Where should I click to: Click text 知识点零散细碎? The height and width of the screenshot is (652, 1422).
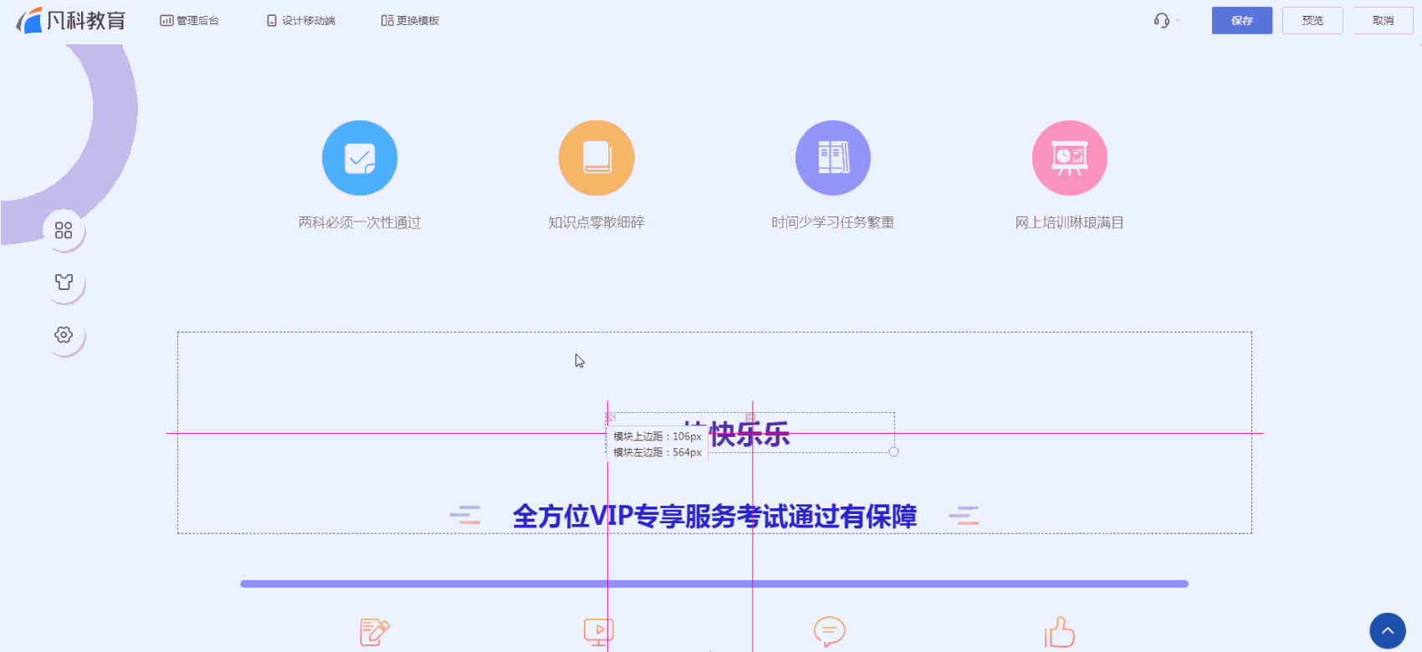click(596, 222)
